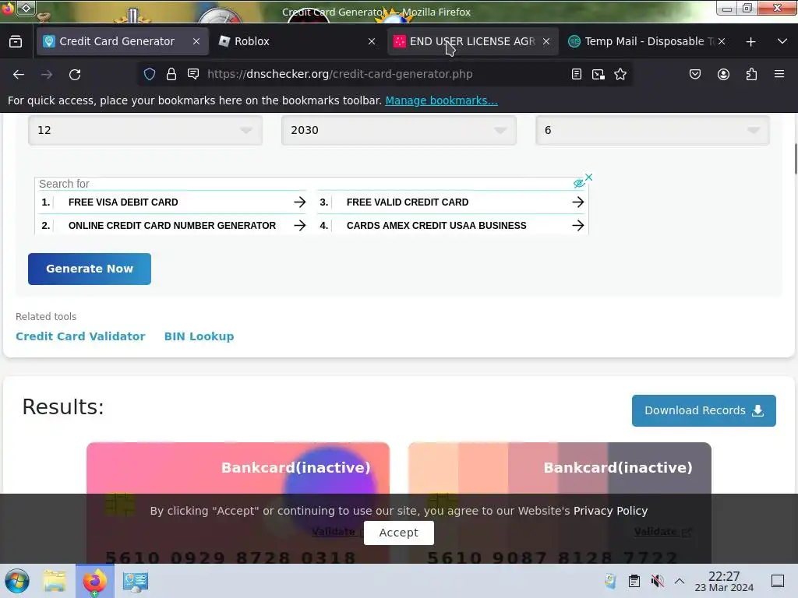
Task: Click the page vertical scrollbar thumb
Action: pyautogui.click(x=796, y=159)
